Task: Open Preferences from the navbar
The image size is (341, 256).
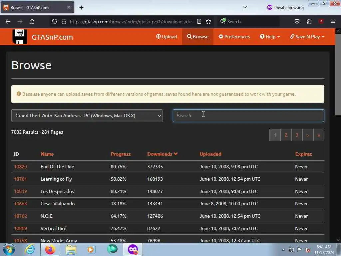Action: point(234,37)
